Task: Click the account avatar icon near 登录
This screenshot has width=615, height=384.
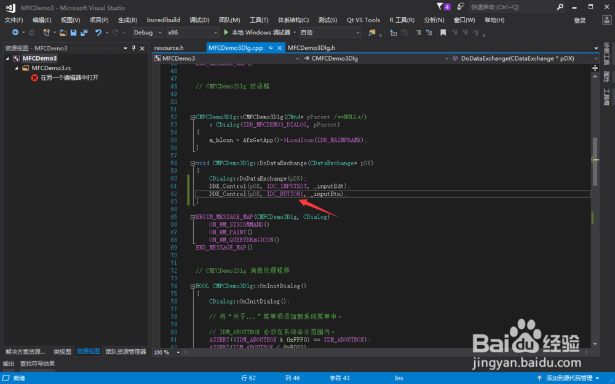Action: tap(607, 20)
